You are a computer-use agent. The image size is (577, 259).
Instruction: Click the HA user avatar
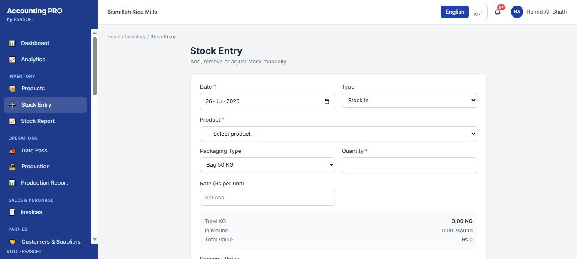pyautogui.click(x=517, y=12)
